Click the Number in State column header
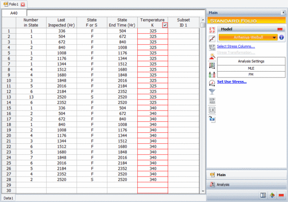The image size is (288, 202). coord(31,23)
